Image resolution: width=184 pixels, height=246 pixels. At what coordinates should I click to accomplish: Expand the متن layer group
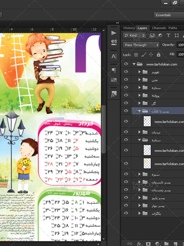pyautogui.click(x=139, y=80)
